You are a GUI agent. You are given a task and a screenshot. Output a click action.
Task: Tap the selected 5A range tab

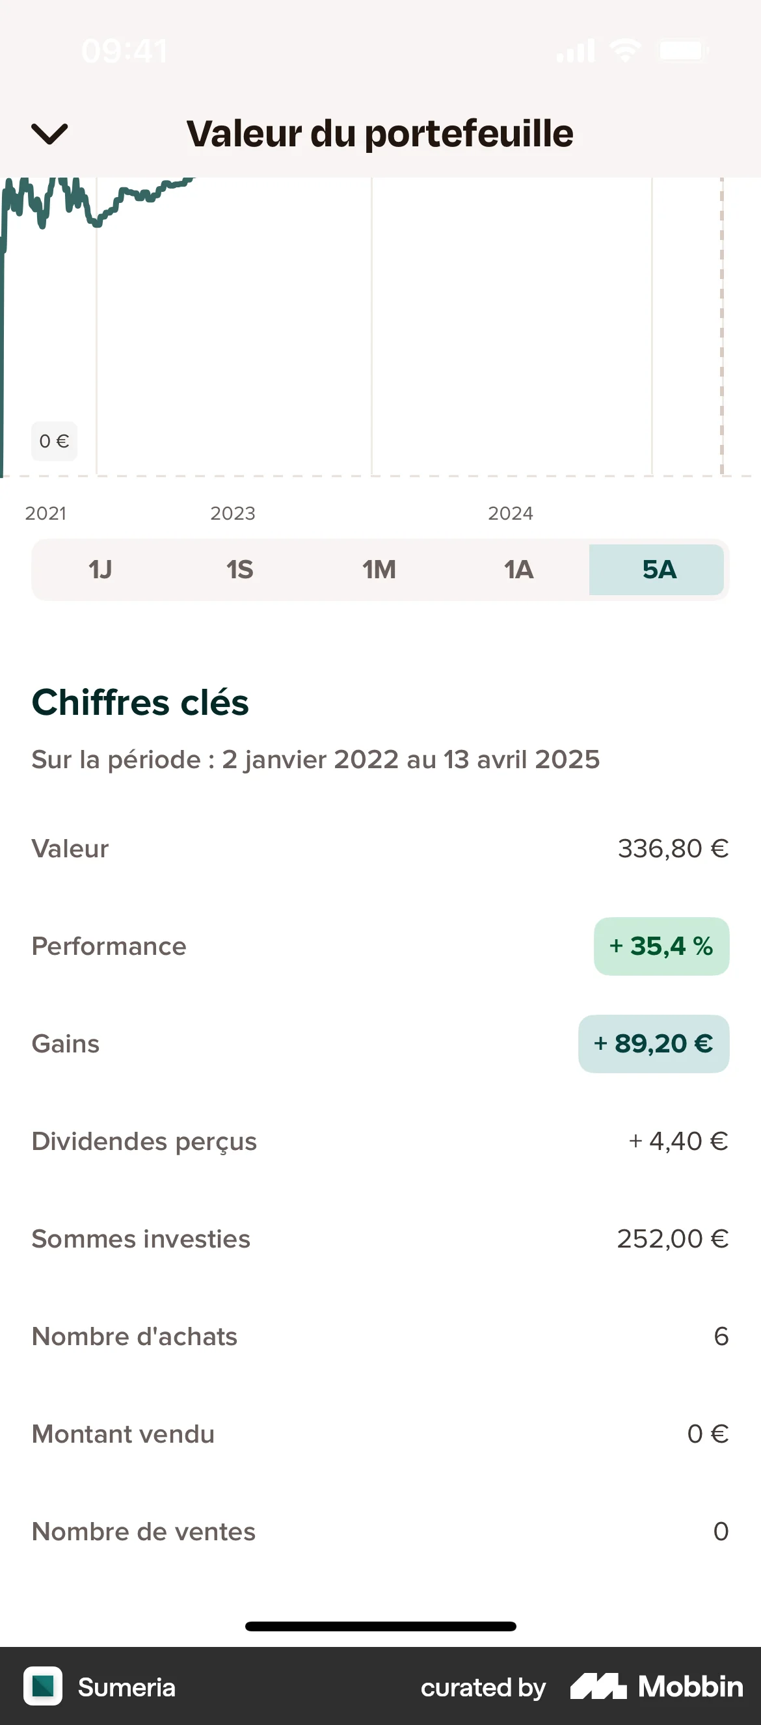658,570
